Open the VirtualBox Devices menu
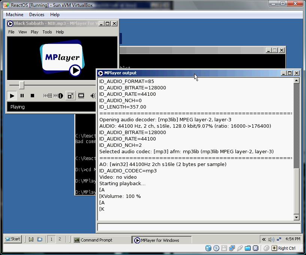This screenshot has height=255, width=306. pyautogui.click(x=37, y=15)
